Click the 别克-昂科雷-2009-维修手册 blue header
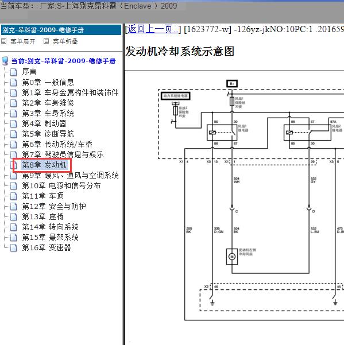Image resolution: width=344 pixels, height=345 pixels. [x=61, y=30]
